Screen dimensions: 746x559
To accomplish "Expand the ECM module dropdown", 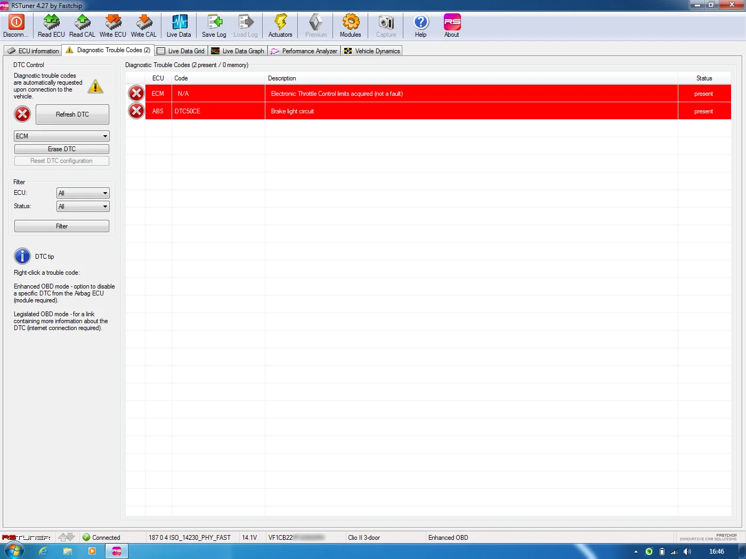I will [62, 136].
